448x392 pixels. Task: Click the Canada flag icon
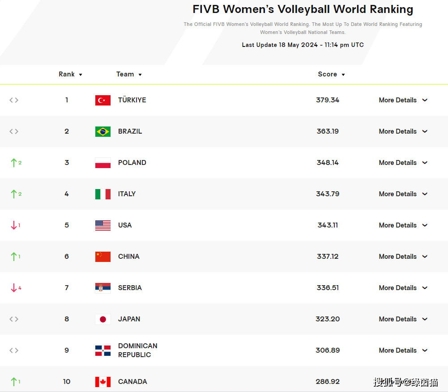(103, 382)
